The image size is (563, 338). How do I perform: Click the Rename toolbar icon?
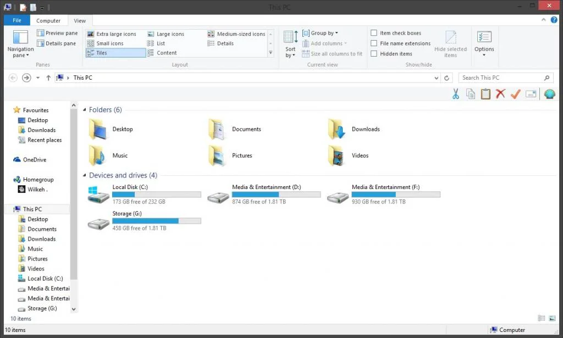(x=531, y=94)
